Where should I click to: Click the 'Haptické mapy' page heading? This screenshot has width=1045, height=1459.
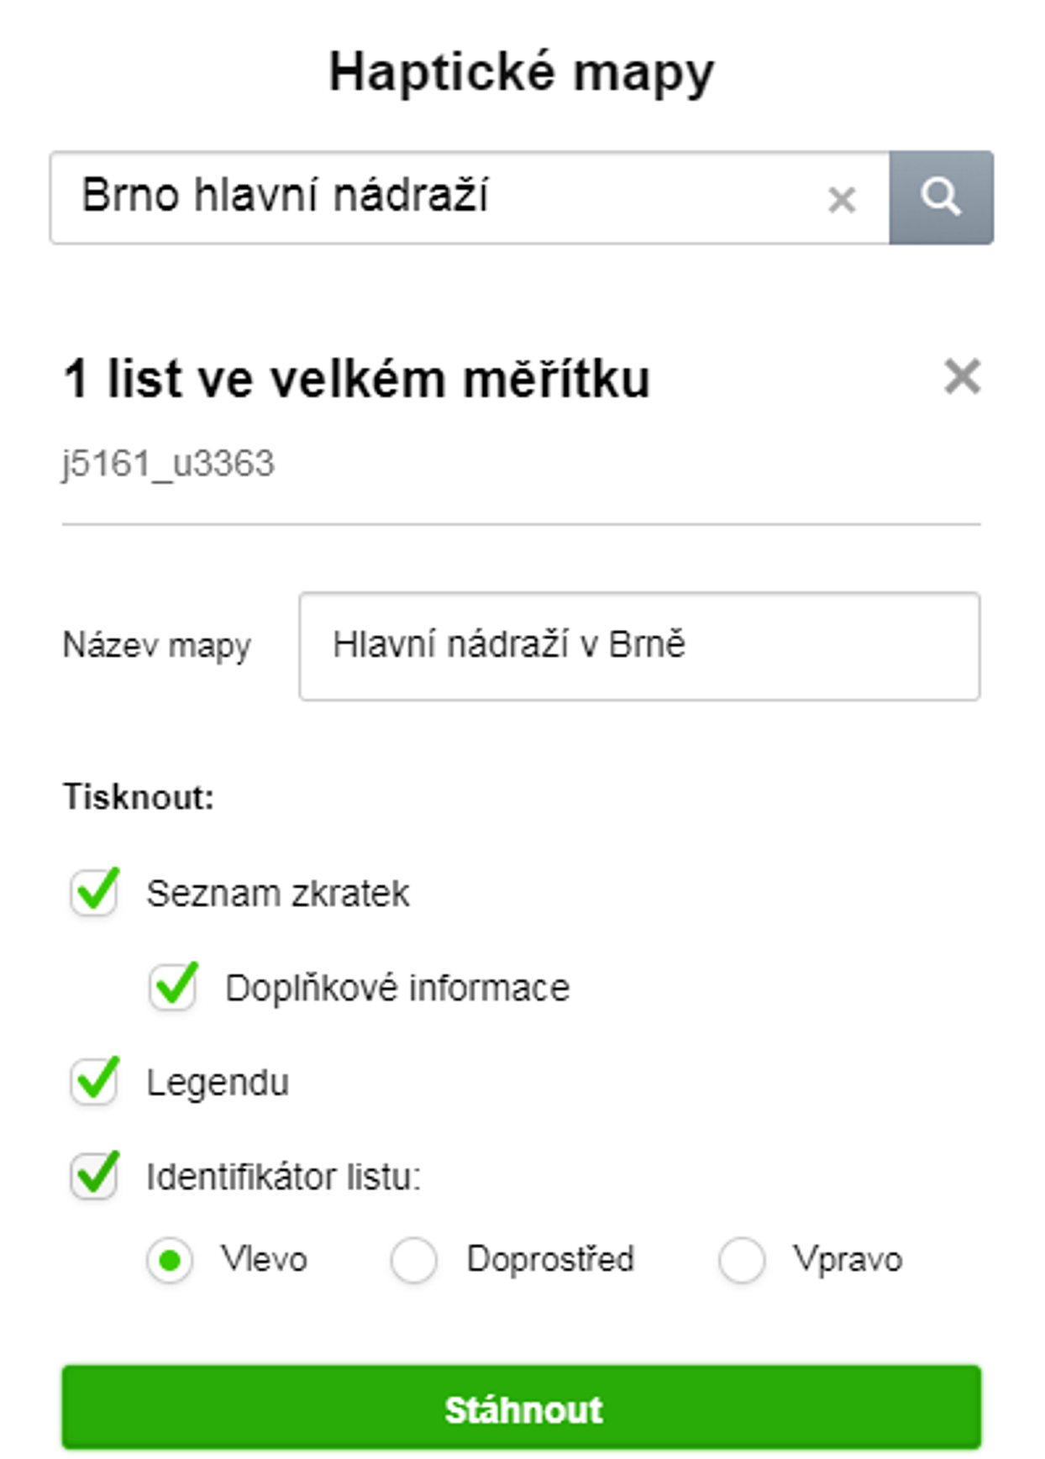pos(522,72)
